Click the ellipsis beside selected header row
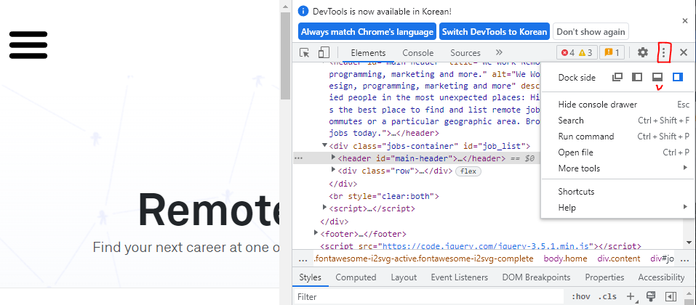Viewport: 696px width, 305px height. click(x=299, y=158)
